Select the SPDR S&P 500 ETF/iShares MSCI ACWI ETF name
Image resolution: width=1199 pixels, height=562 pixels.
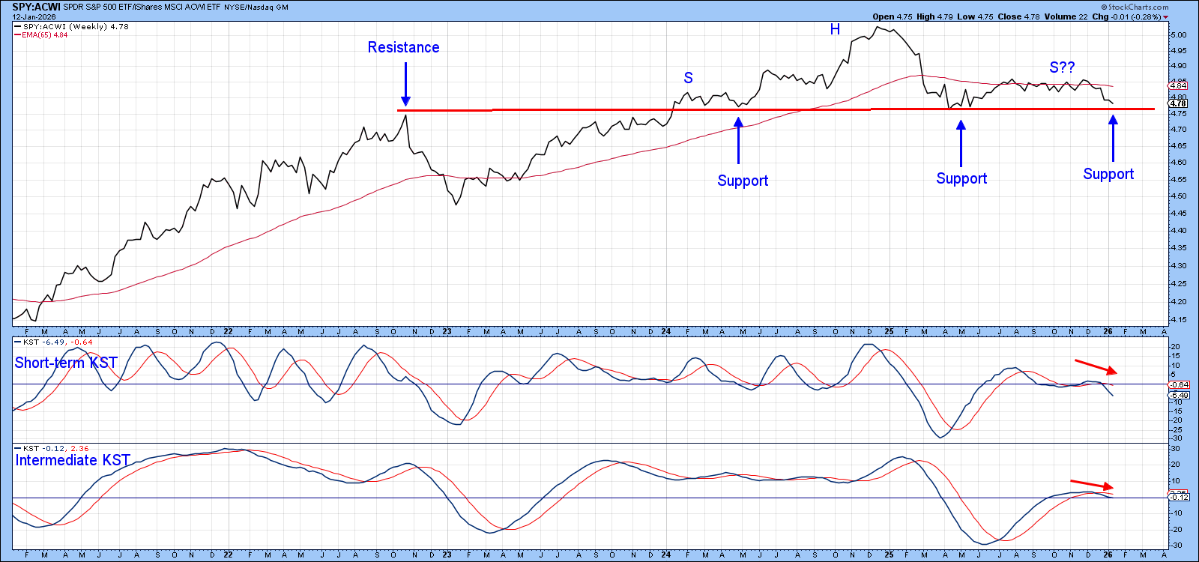coord(142,7)
